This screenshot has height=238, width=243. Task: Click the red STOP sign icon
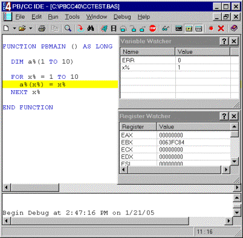pyautogui.click(x=152, y=28)
